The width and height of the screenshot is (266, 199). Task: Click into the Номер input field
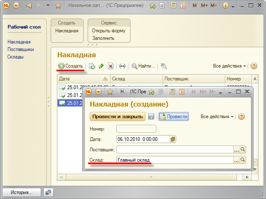point(136,129)
